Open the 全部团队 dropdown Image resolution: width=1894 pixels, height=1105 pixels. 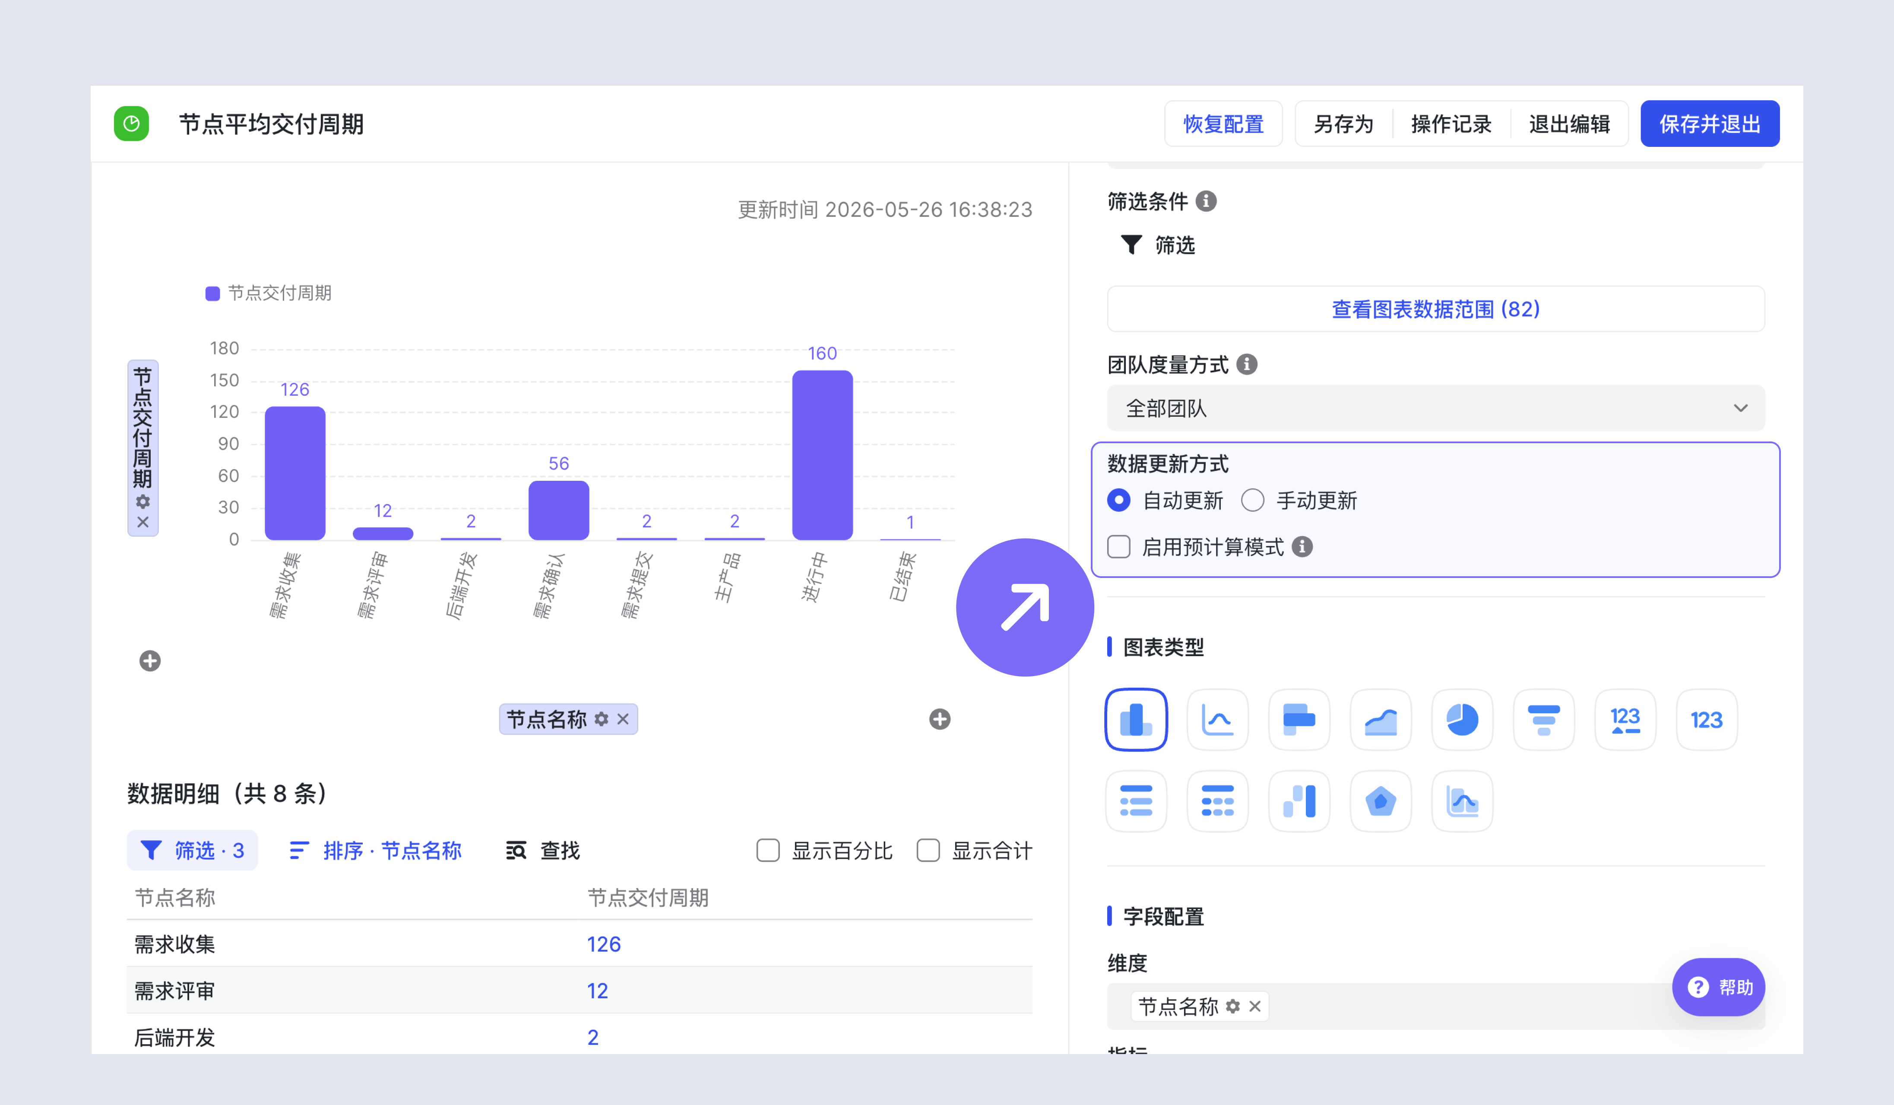pyautogui.click(x=1435, y=408)
